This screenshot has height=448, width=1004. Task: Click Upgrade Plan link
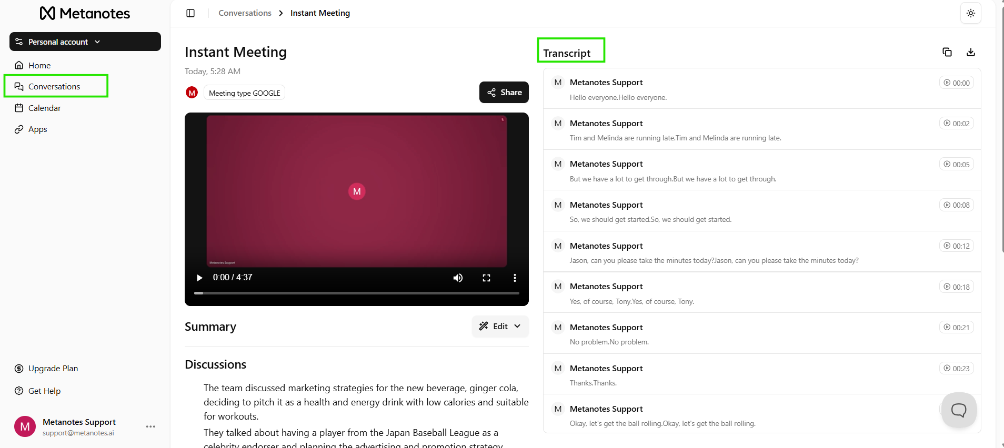[x=53, y=369]
